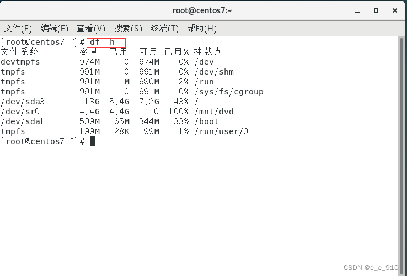Click the /dev/sda1 filesystem entry
Image resolution: width=407 pixels, height=276 pixels.
pos(22,121)
